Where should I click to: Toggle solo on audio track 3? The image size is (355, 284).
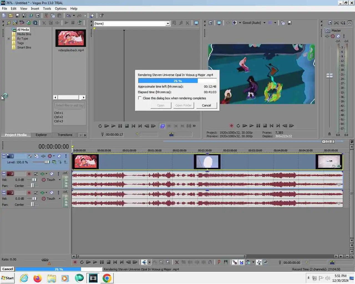[58, 193]
